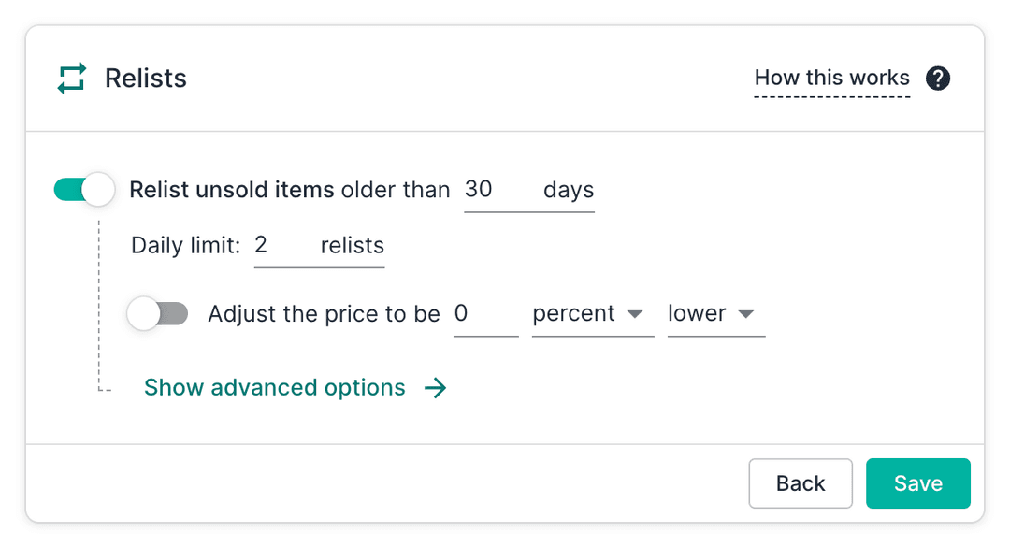Enable the Adjust the price toggle
This screenshot has width=1010, height=547.
click(158, 314)
